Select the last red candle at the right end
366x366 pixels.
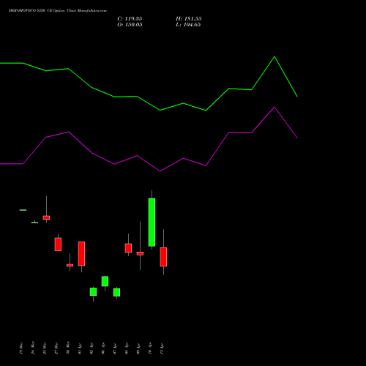pos(163,257)
